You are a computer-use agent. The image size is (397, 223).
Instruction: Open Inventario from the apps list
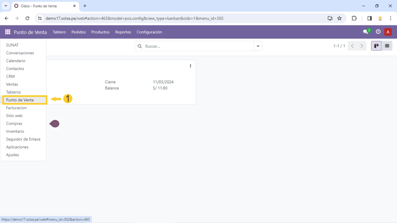pyautogui.click(x=15, y=131)
